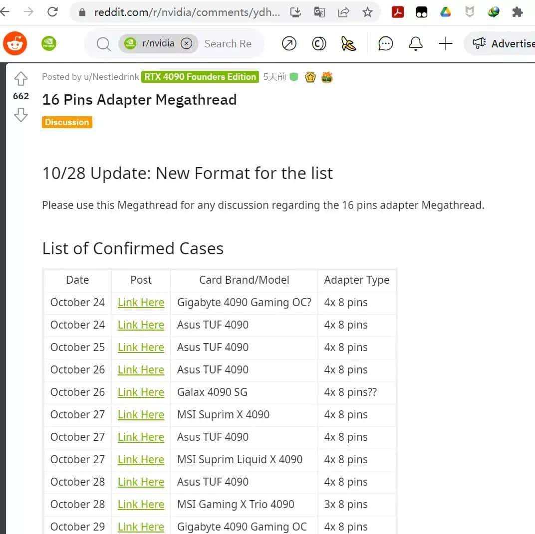Image resolution: width=535 pixels, height=534 pixels.
Task: Open Link Here for MSI Gaming X Trio
Action: (141, 504)
